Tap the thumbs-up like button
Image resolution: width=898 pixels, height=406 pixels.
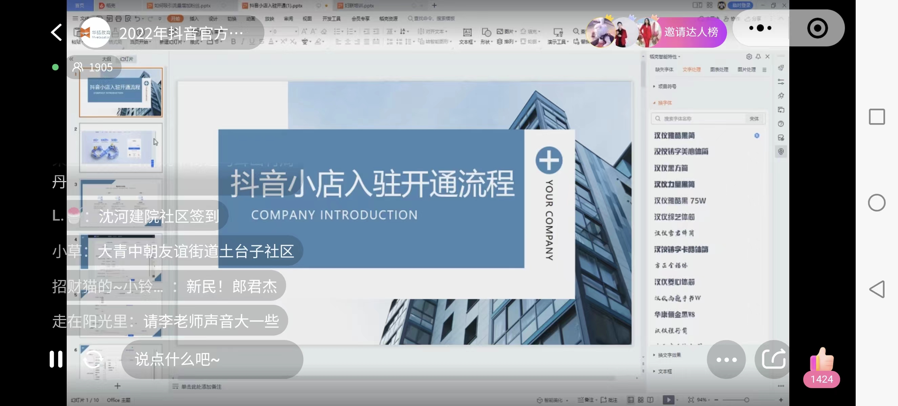click(822, 360)
